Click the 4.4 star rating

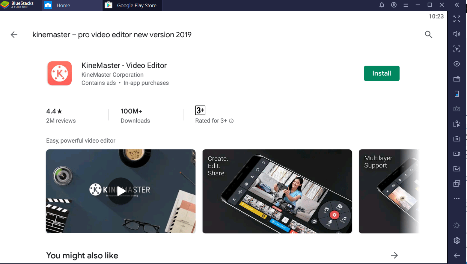(54, 111)
